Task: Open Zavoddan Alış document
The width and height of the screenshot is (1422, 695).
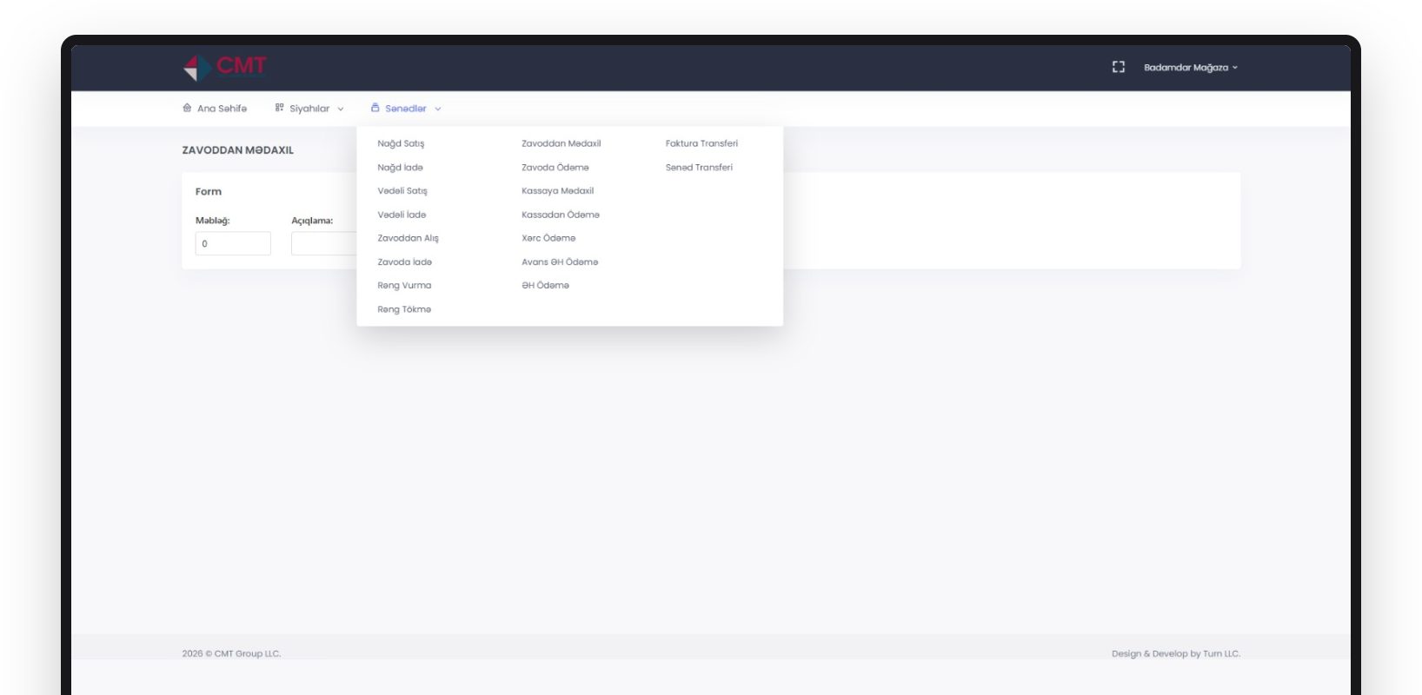Action: point(408,238)
